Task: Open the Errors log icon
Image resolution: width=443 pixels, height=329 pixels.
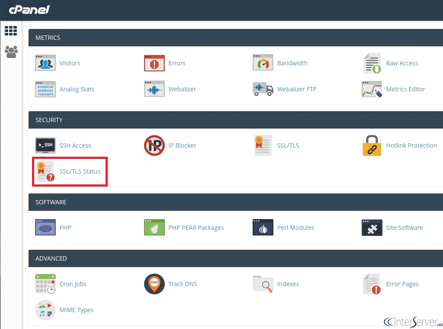Action: [154, 63]
